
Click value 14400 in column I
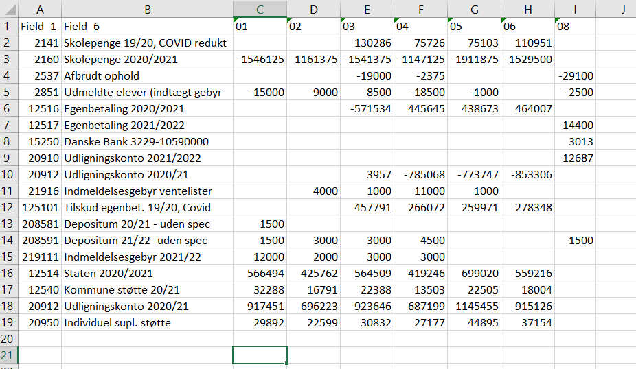[575, 125]
